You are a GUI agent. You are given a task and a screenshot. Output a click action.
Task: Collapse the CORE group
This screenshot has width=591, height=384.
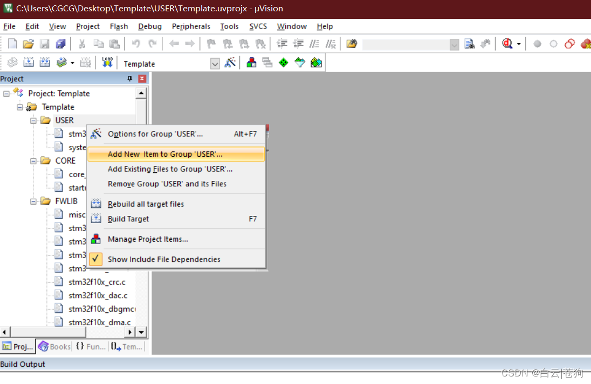click(33, 161)
